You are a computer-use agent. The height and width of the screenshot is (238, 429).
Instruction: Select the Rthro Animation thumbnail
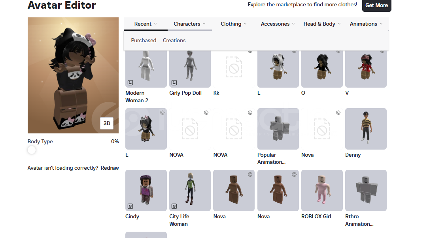[x=366, y=191]
